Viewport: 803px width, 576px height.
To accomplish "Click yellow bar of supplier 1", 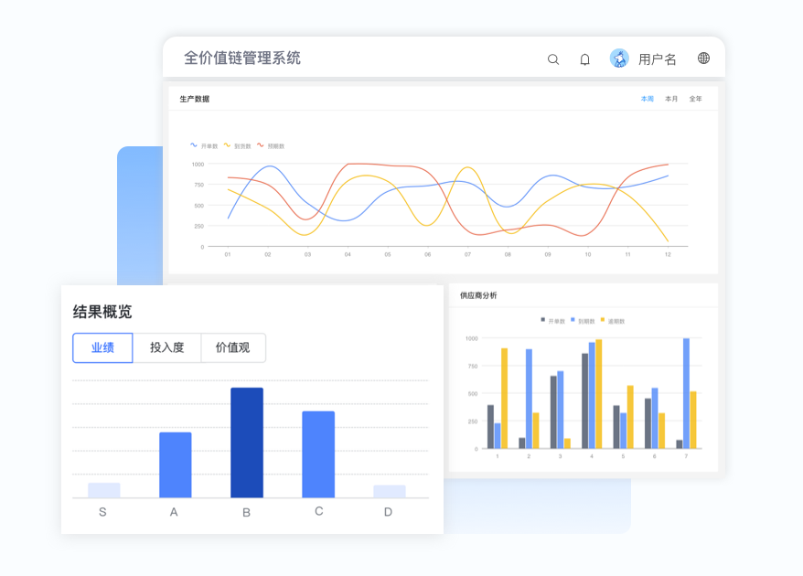I will click(505, 399).
